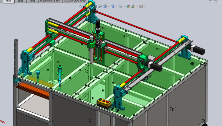
Task: Expand the Apply Scene dropdown arrow
Action: tap(137, 6)
